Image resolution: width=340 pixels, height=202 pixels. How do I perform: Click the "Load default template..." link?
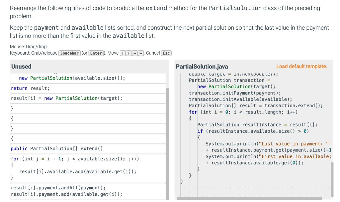click(303, 66)
